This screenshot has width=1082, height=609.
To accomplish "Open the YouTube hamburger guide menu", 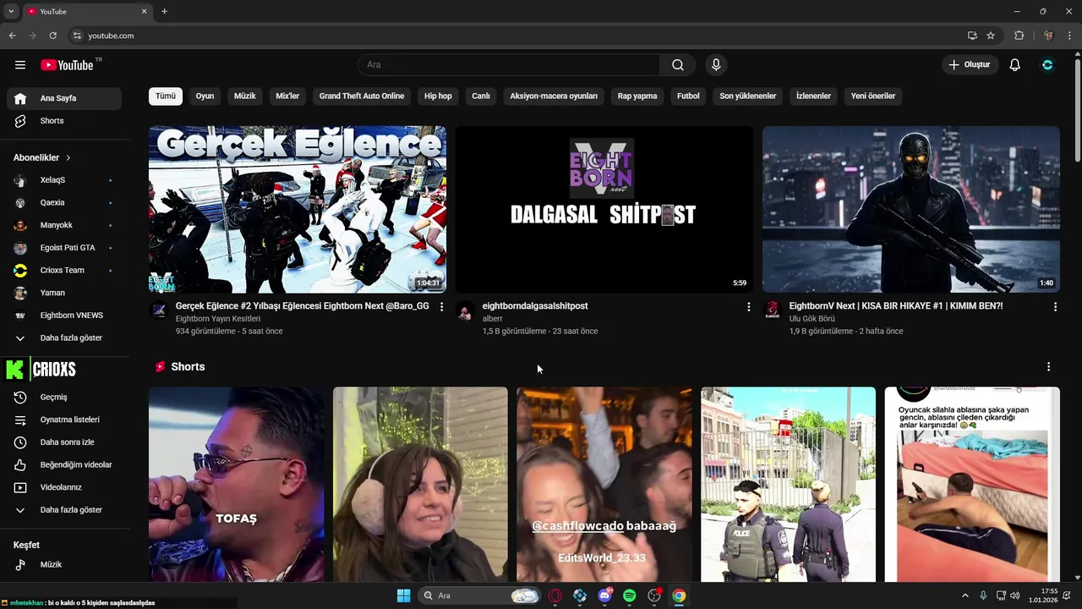I will coord(20,65).
